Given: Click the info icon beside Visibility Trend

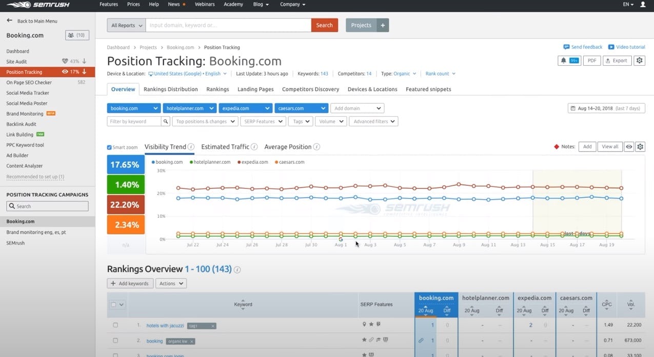Looking at the screenshot, I should click(x=191, y=147).
